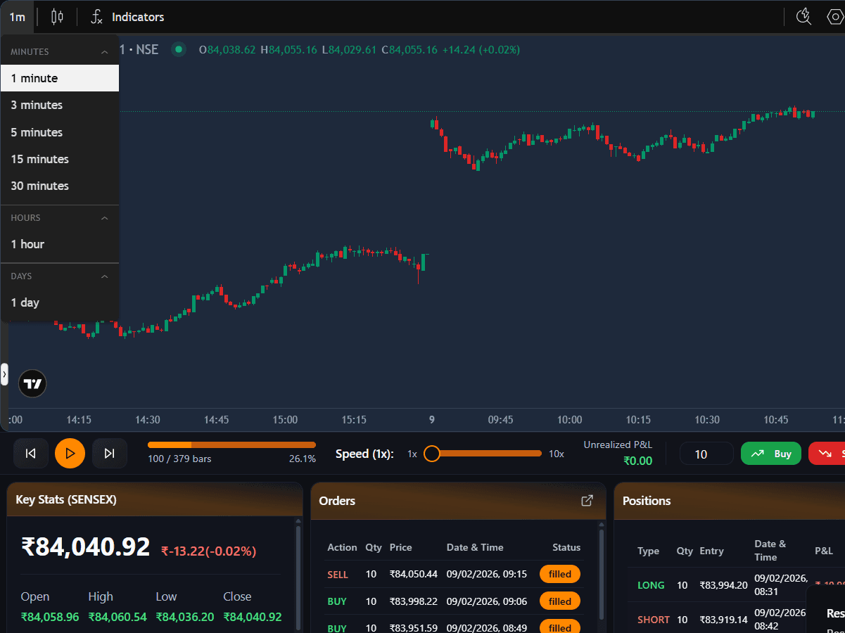The height and width of the screenshot is (633, 845).
Task: Click the green Buy button
Action: 770,453
